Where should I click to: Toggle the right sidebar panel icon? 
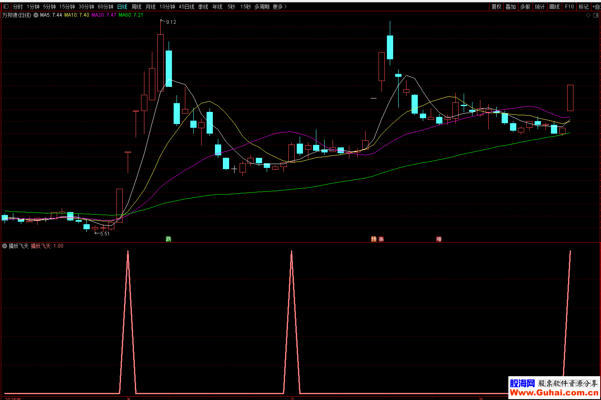pos(596,15)
